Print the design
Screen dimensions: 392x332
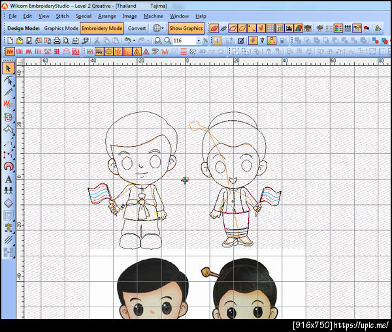point(57,40)
